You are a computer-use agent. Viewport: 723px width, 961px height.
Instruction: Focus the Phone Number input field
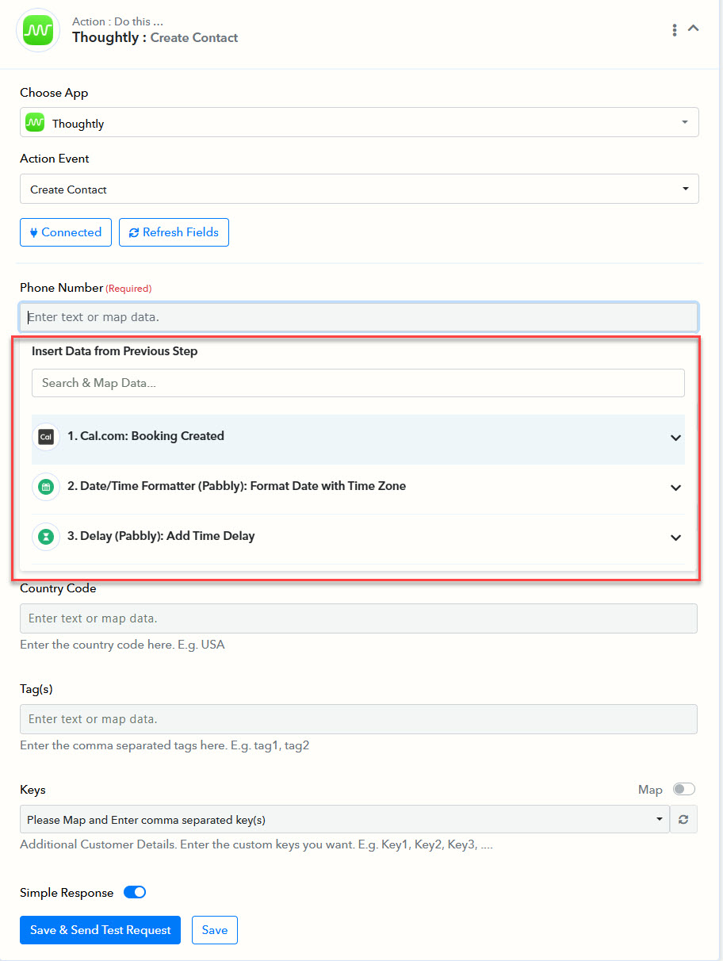359,317
